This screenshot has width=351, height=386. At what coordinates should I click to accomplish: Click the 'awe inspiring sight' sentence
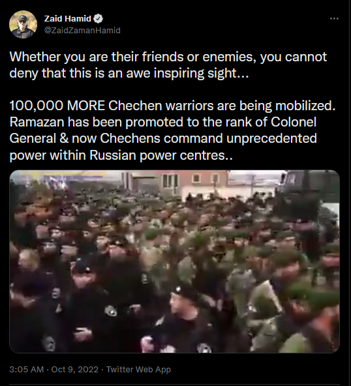point(129,74)
